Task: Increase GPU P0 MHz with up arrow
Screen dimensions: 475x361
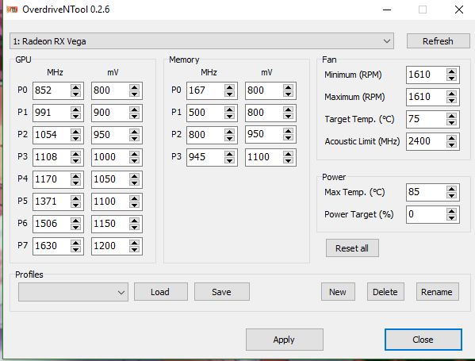Action: tap(75, 87)
